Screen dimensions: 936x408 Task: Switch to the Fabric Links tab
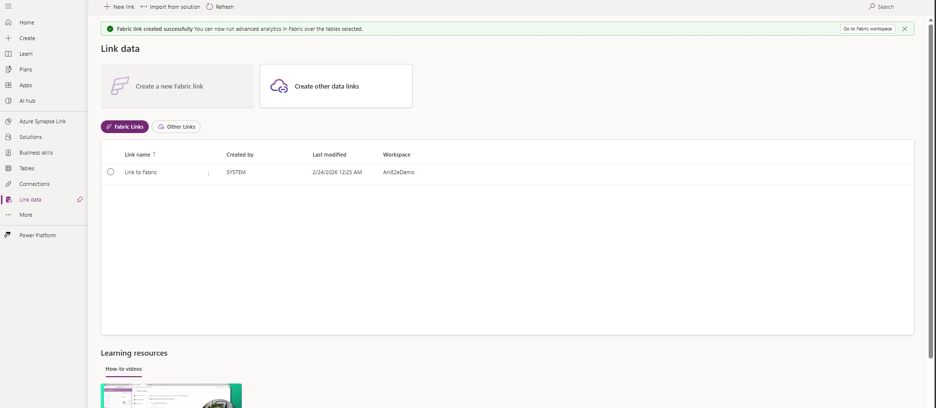tap(125, 127)
